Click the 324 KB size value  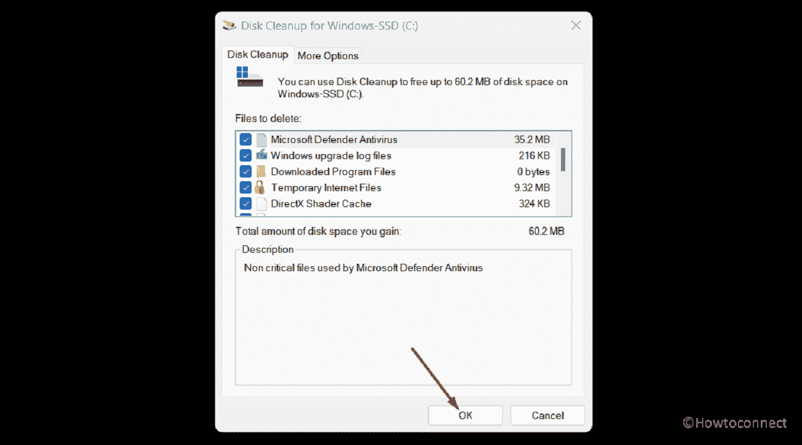(534, 203)
